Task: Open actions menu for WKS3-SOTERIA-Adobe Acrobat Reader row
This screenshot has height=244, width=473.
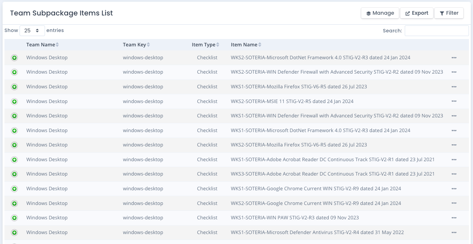Action: (x=454, y=174)
